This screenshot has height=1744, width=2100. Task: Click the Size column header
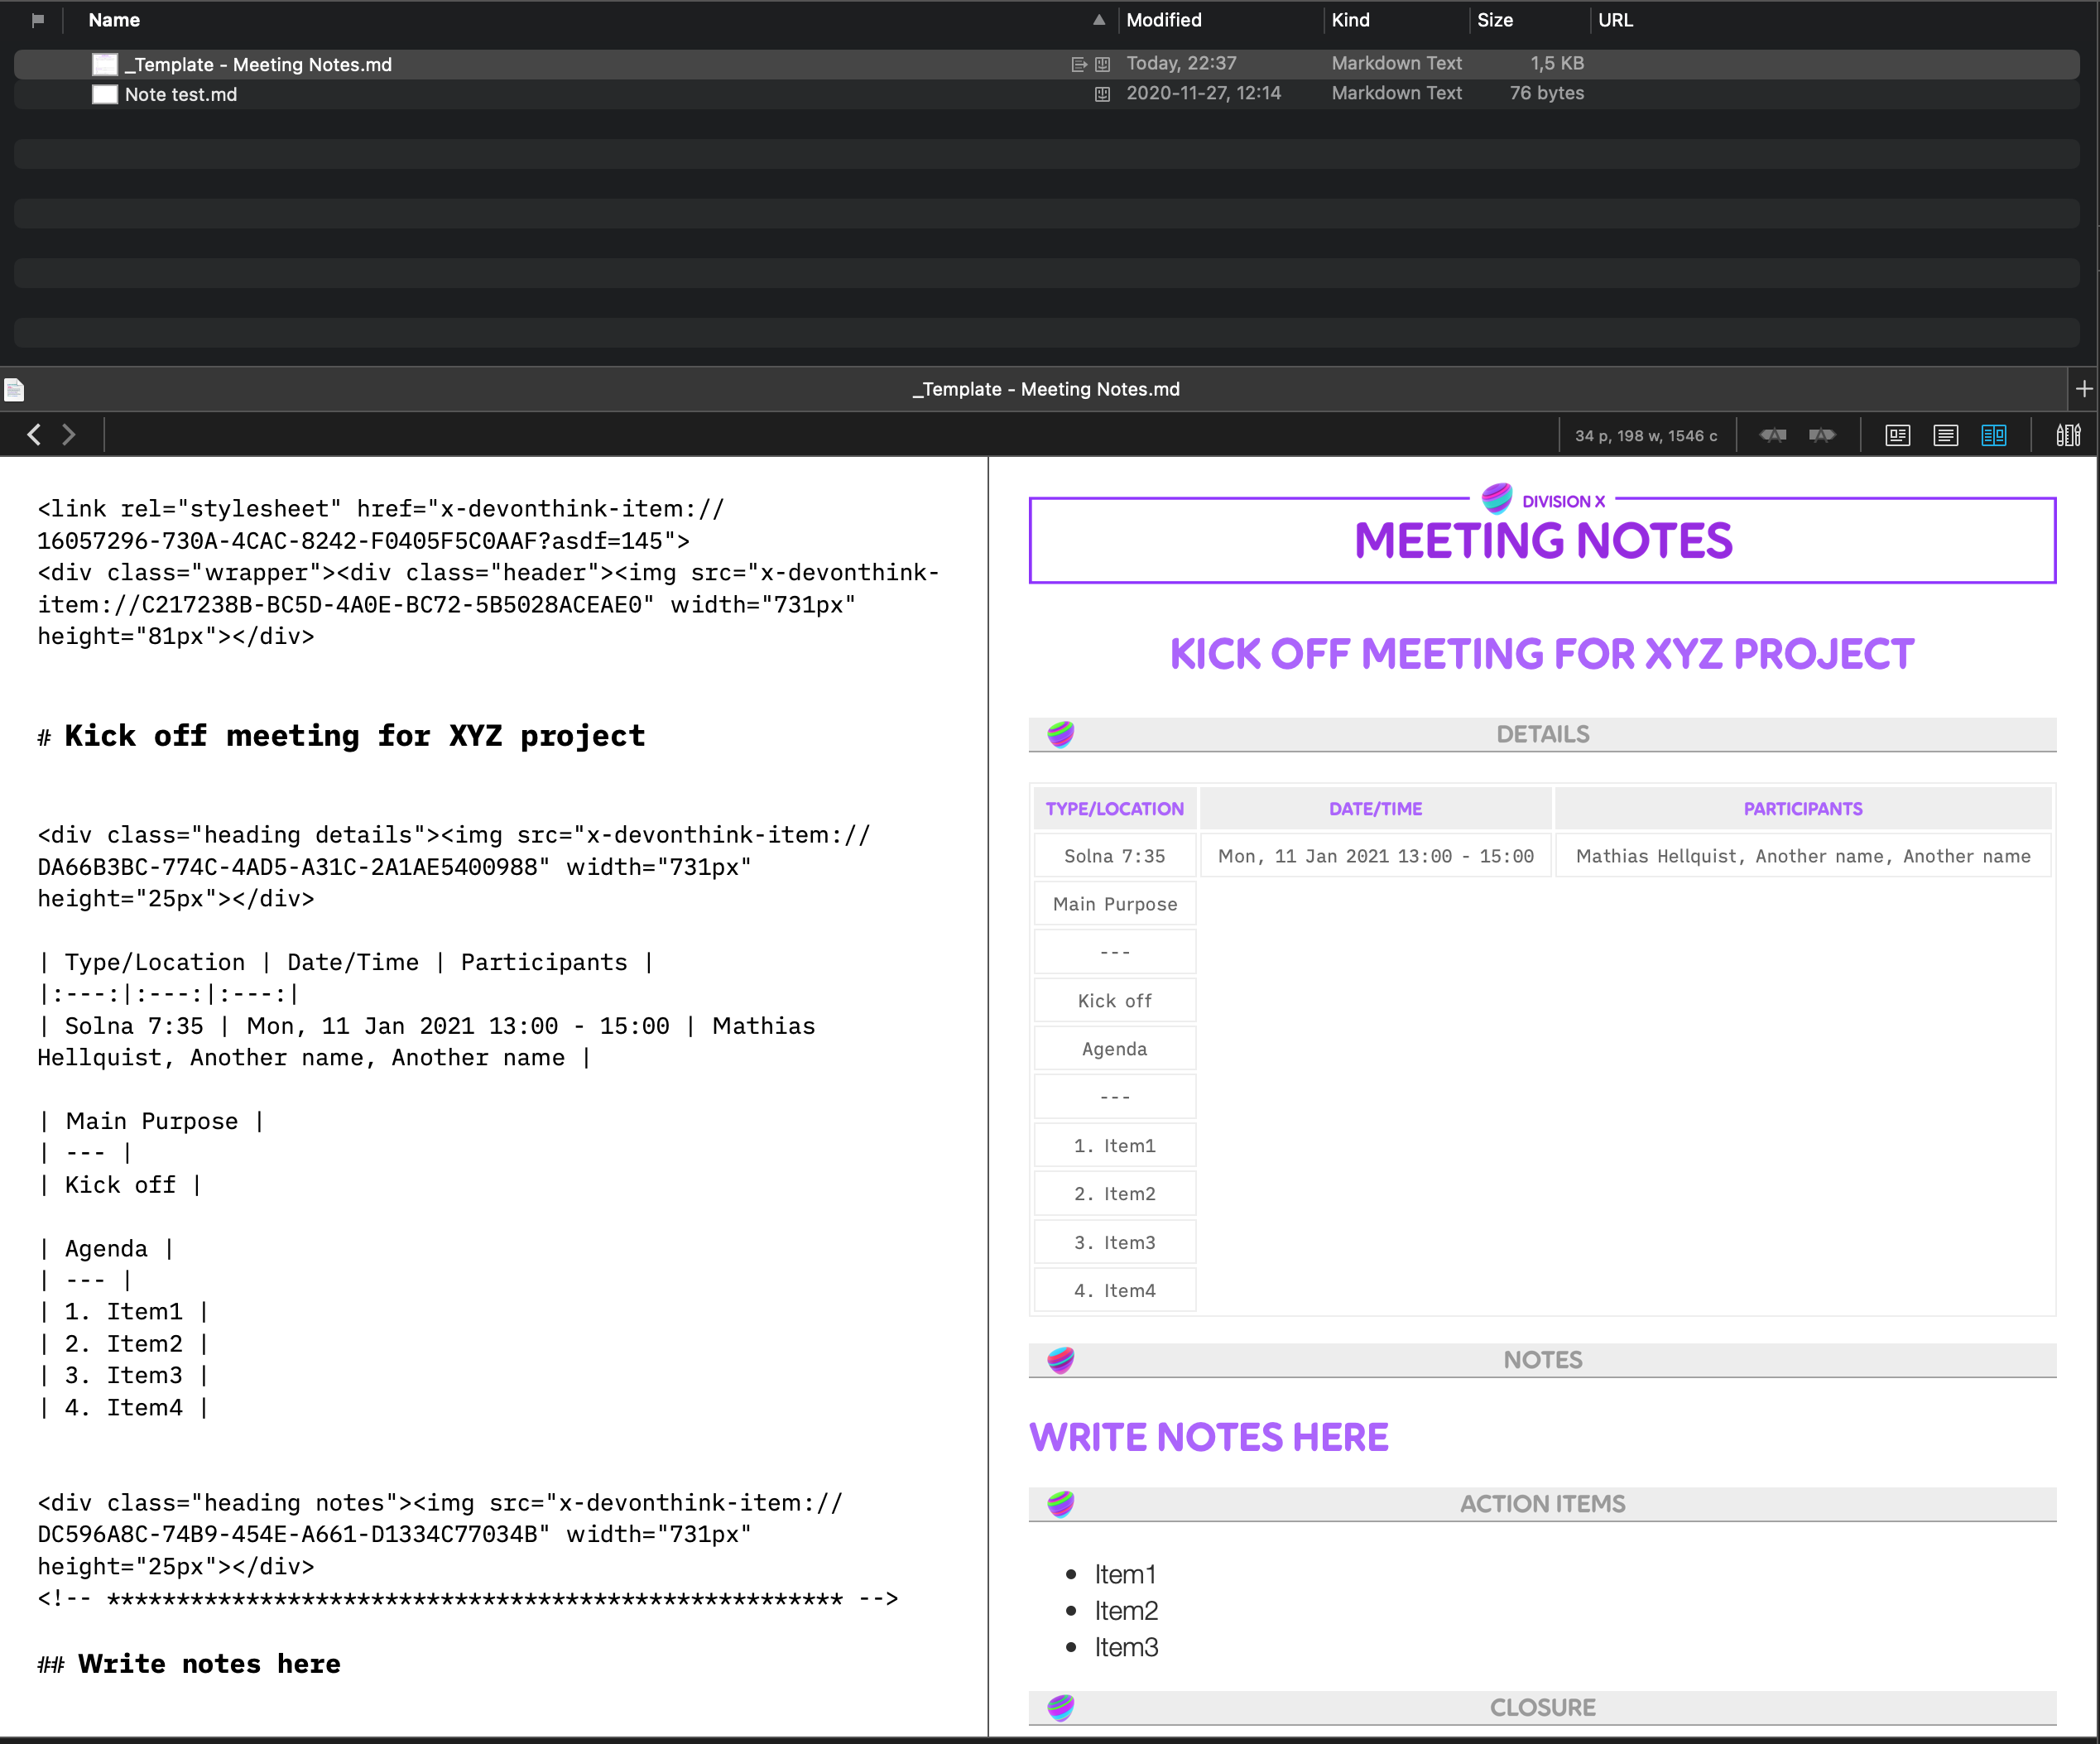tap(1494, 20)
